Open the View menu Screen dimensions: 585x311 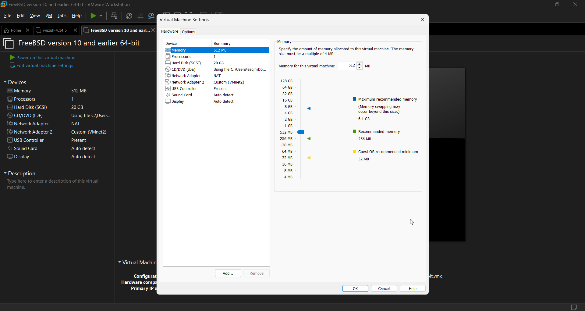point(35,16)
